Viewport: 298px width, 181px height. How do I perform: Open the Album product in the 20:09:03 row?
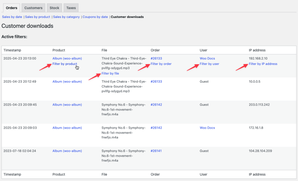tap(67, 128)
